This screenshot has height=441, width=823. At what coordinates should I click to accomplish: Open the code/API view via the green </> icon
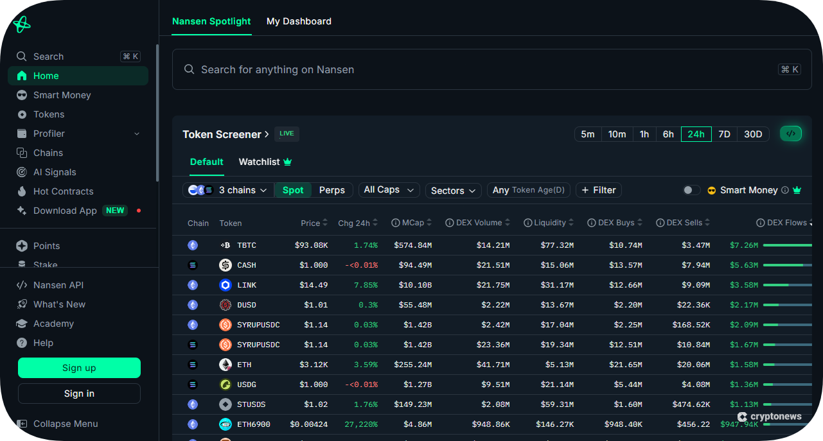(x=791, y=134)
